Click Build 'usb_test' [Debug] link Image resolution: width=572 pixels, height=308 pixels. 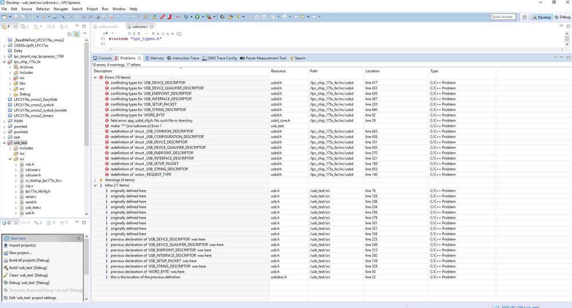27,267
